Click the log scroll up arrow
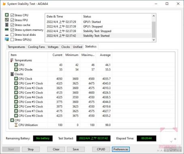This screenshot has width=184, height=154. (x=154, y=16)
